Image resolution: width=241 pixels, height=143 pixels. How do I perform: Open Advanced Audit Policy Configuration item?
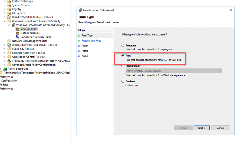(x=33, y=65)
